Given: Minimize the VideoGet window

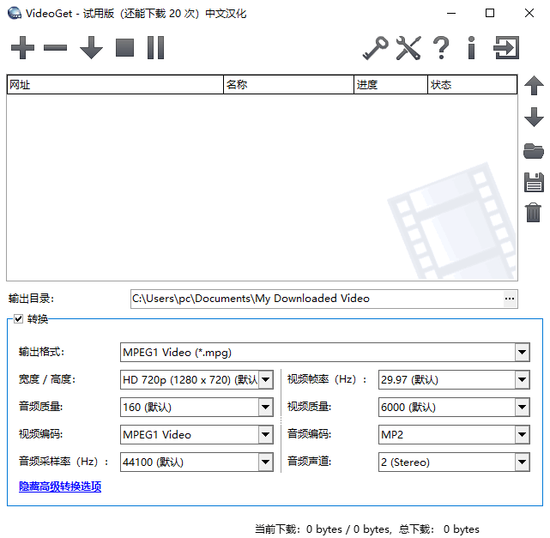Looking at the screenshot, I should point(451,14).
